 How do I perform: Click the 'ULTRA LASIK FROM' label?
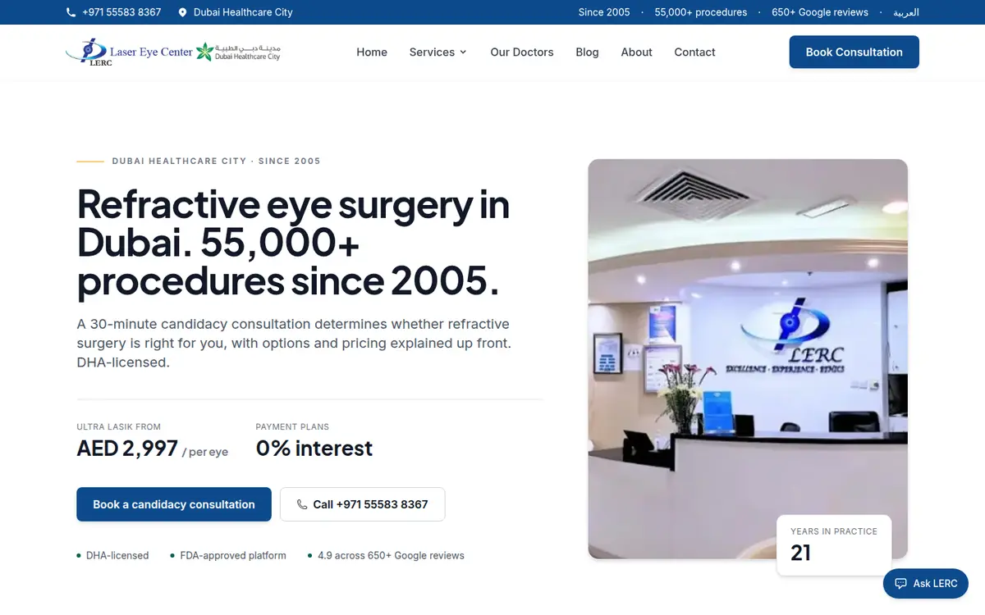point(119,426)
